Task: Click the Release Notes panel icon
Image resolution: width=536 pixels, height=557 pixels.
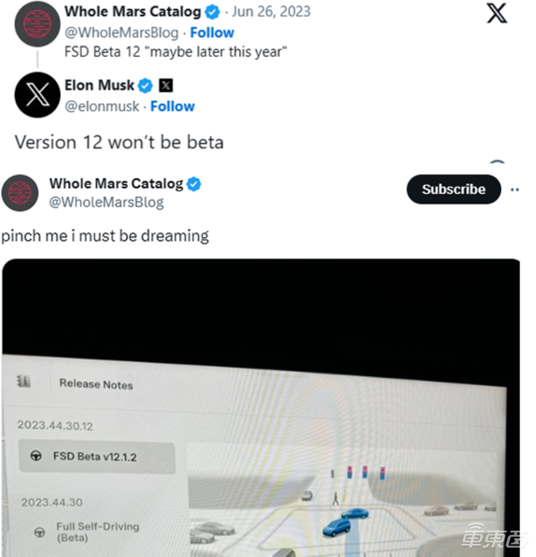Action: (24, 381)
